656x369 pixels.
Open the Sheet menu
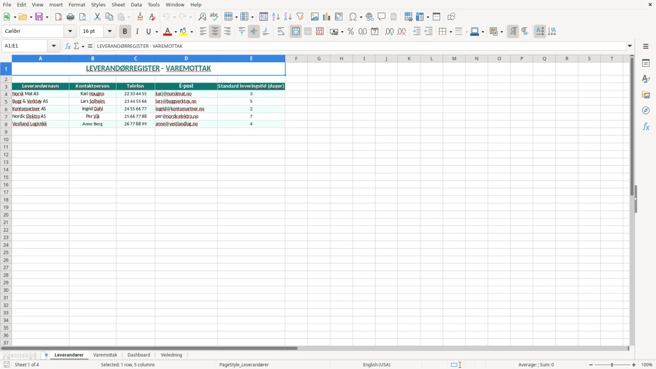pyautogui.click(x=118, y=4)
